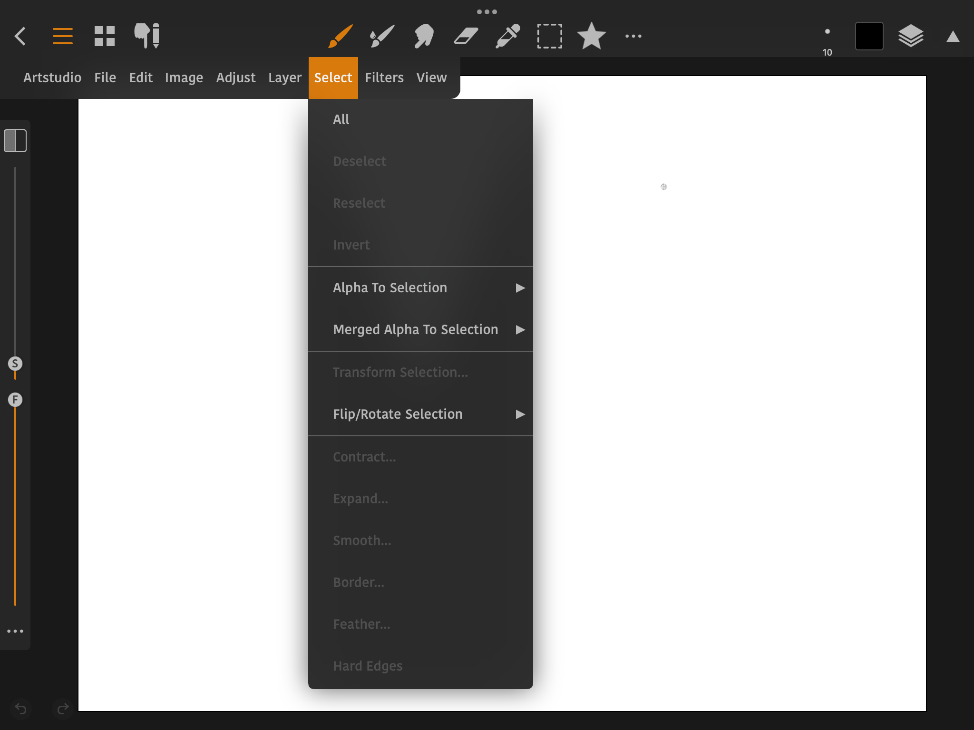Open the grid gallery view icon
The image size is (974, 730).
[105, 36]
